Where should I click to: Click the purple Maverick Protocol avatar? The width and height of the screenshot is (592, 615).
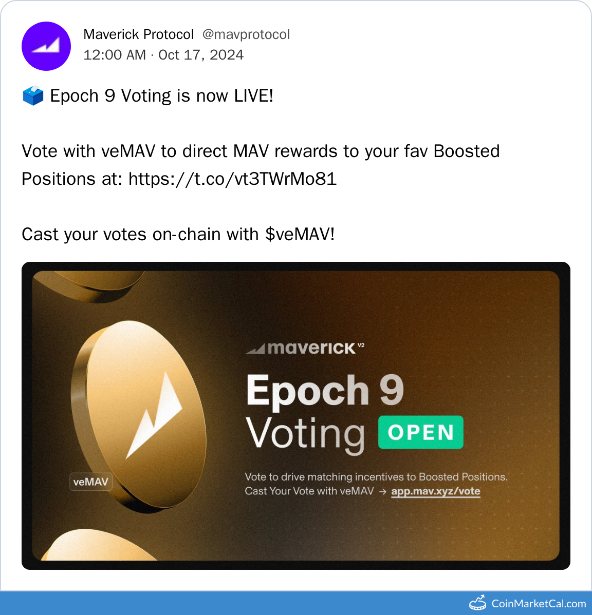click(x=46, y=46)
